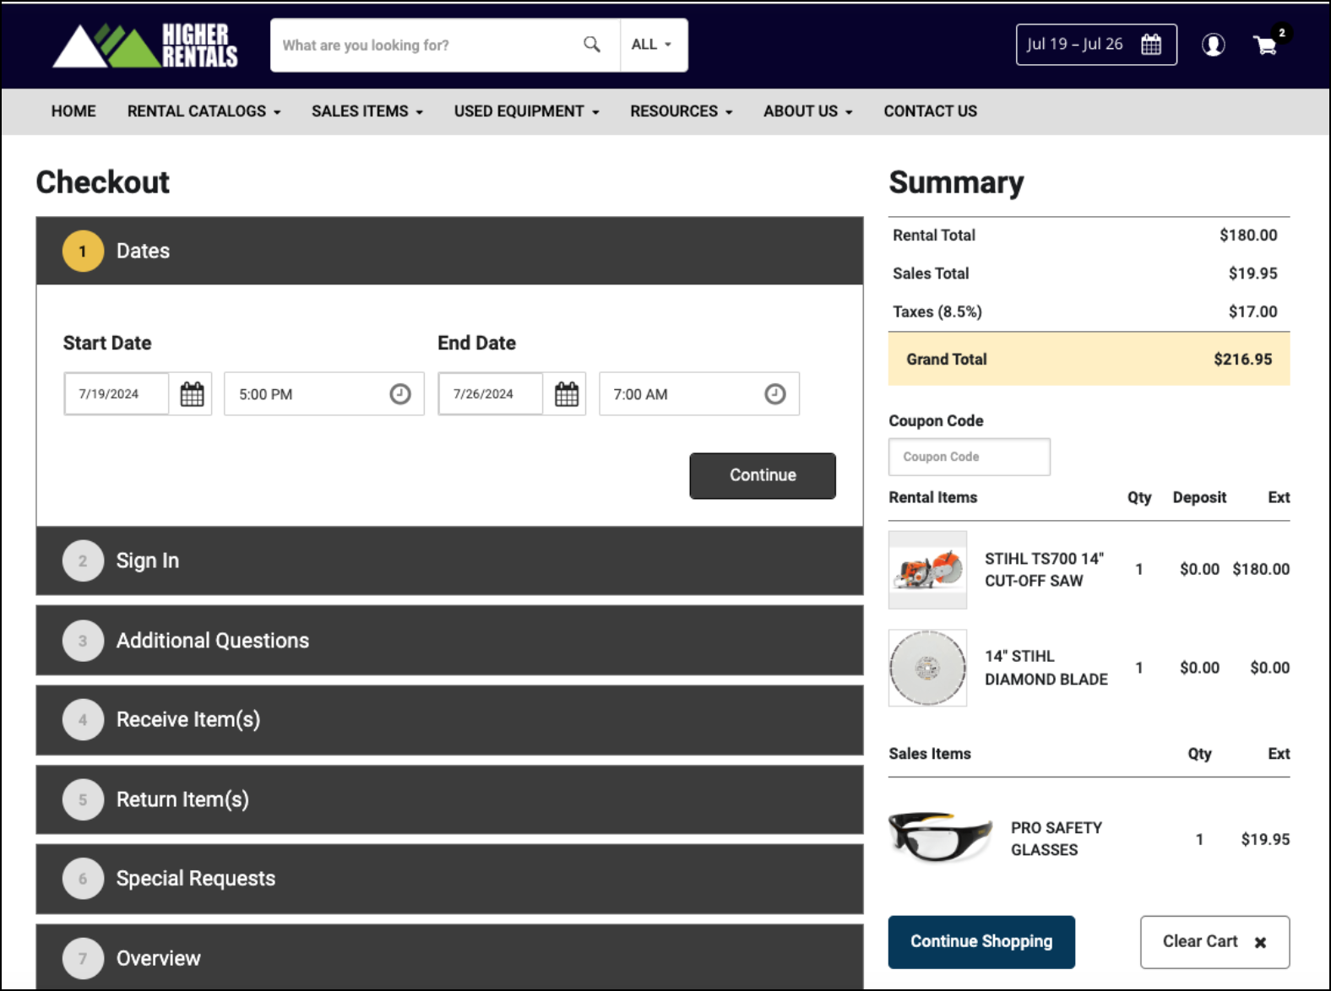1331x991 pixels.
Task: Click the end time clock icon
Action: 774,394
